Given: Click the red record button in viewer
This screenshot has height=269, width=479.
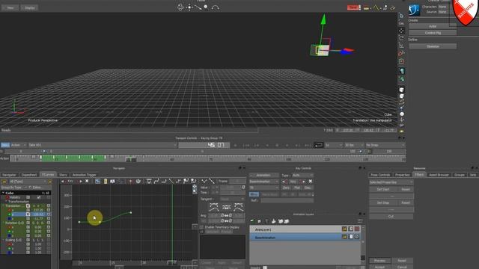Looking at the screenshot, I should coord(354,7).
